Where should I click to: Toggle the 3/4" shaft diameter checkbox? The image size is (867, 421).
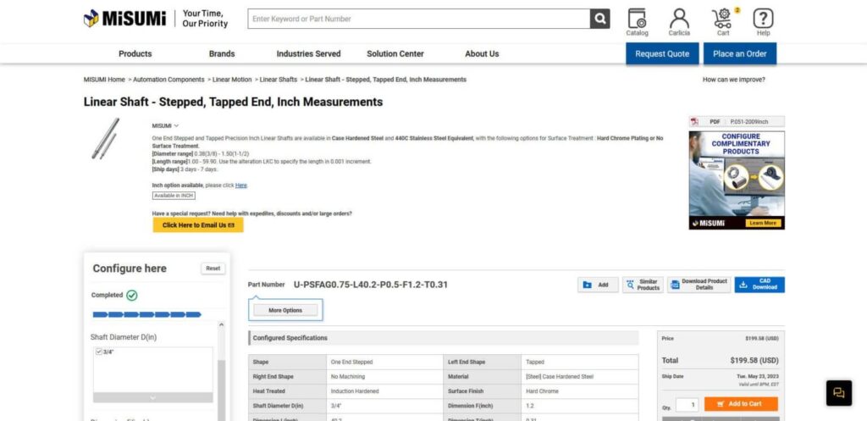[99, 352]
